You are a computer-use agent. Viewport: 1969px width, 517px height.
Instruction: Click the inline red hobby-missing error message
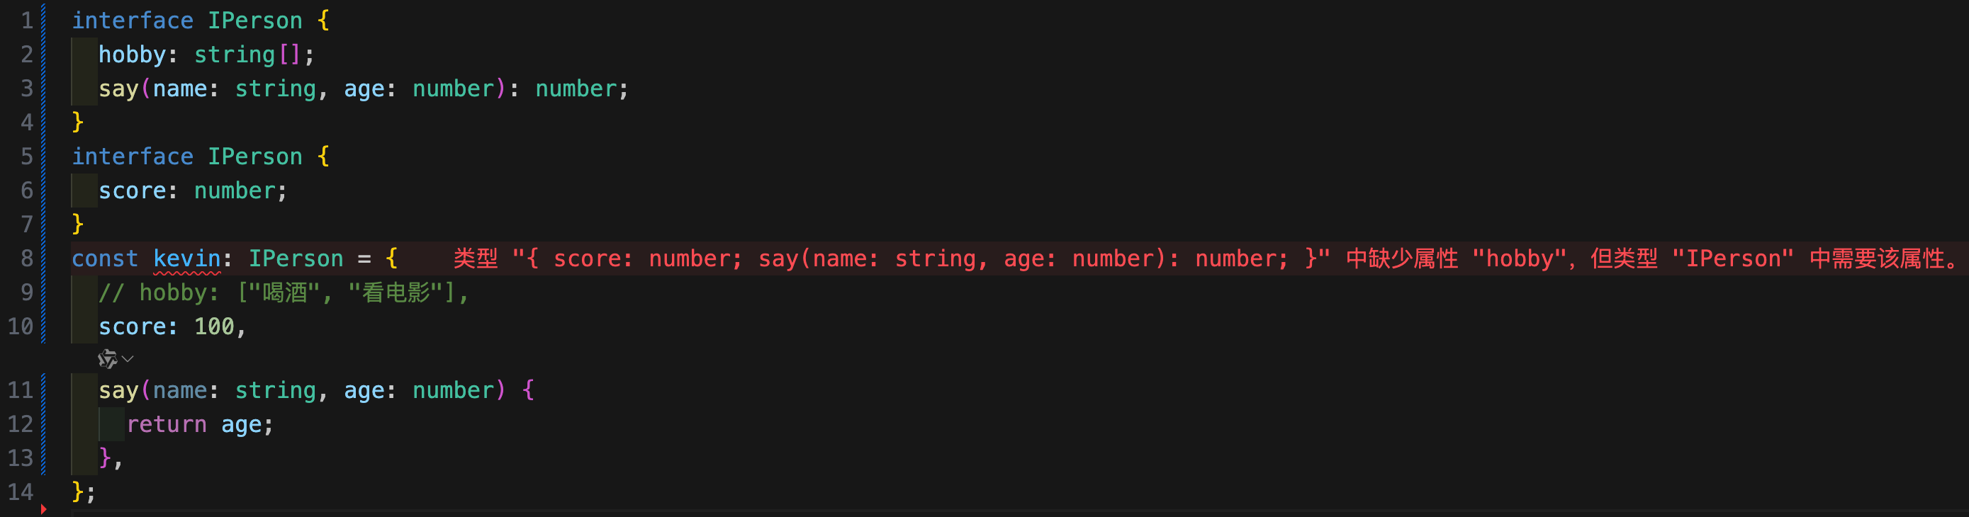pyautogui.click(x=1206, y=259)
